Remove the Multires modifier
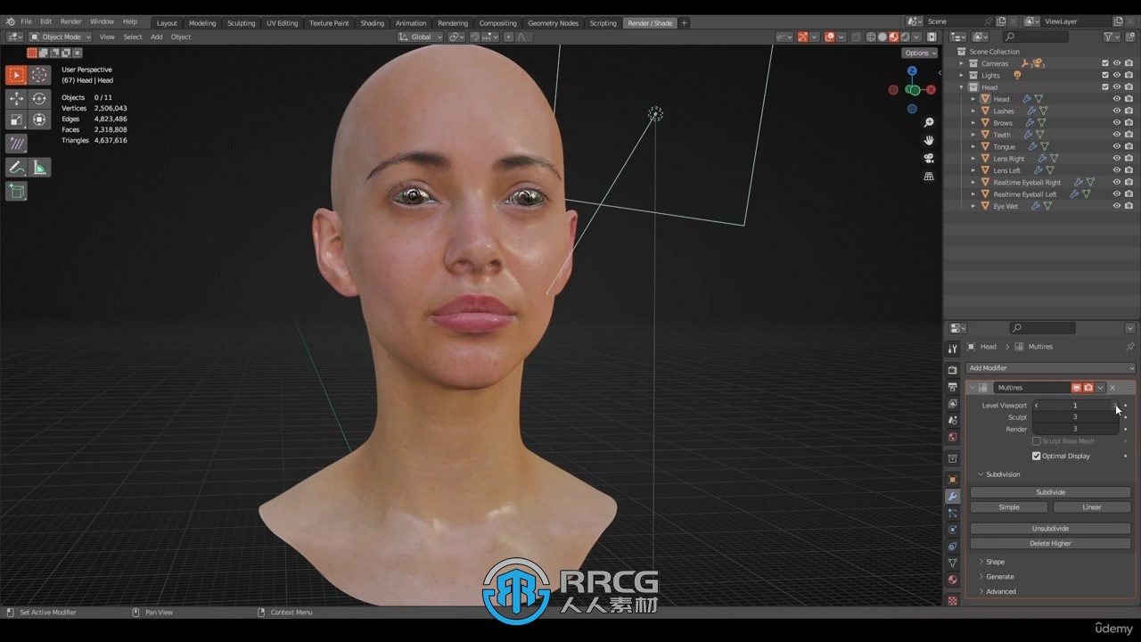 tap(1112, 388)
